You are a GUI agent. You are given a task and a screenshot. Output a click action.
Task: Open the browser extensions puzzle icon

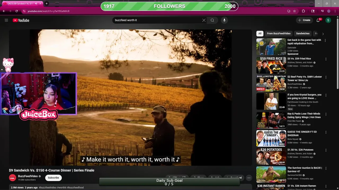[x=304, y=11]
